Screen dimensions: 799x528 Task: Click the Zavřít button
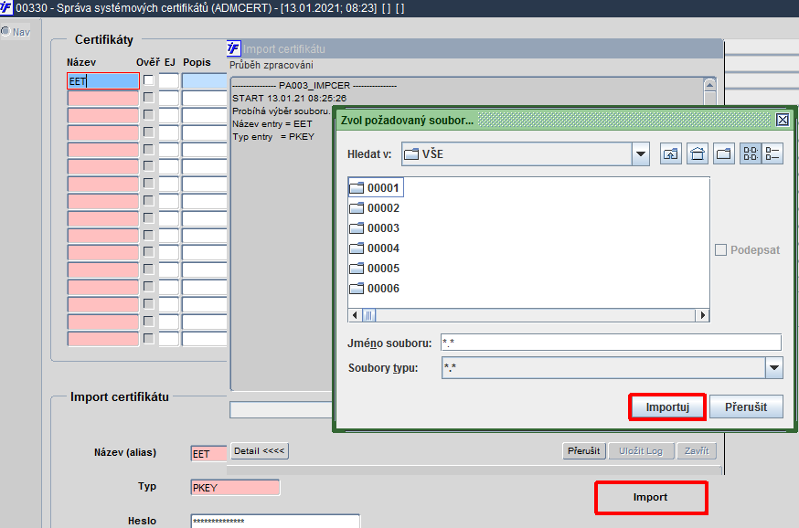pos(697,451)
